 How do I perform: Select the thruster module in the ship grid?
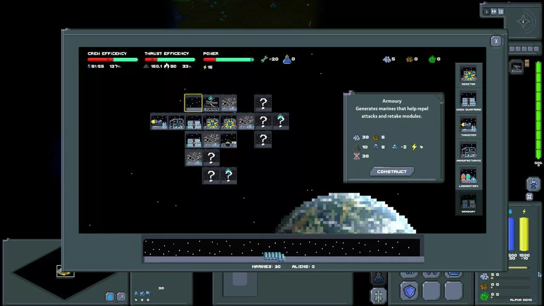(x=159, y=122)
